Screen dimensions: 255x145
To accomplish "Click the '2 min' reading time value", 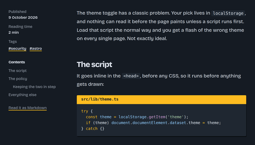I will [14, 32].
